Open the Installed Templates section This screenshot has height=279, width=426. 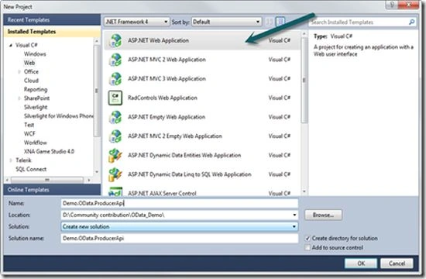52,32
